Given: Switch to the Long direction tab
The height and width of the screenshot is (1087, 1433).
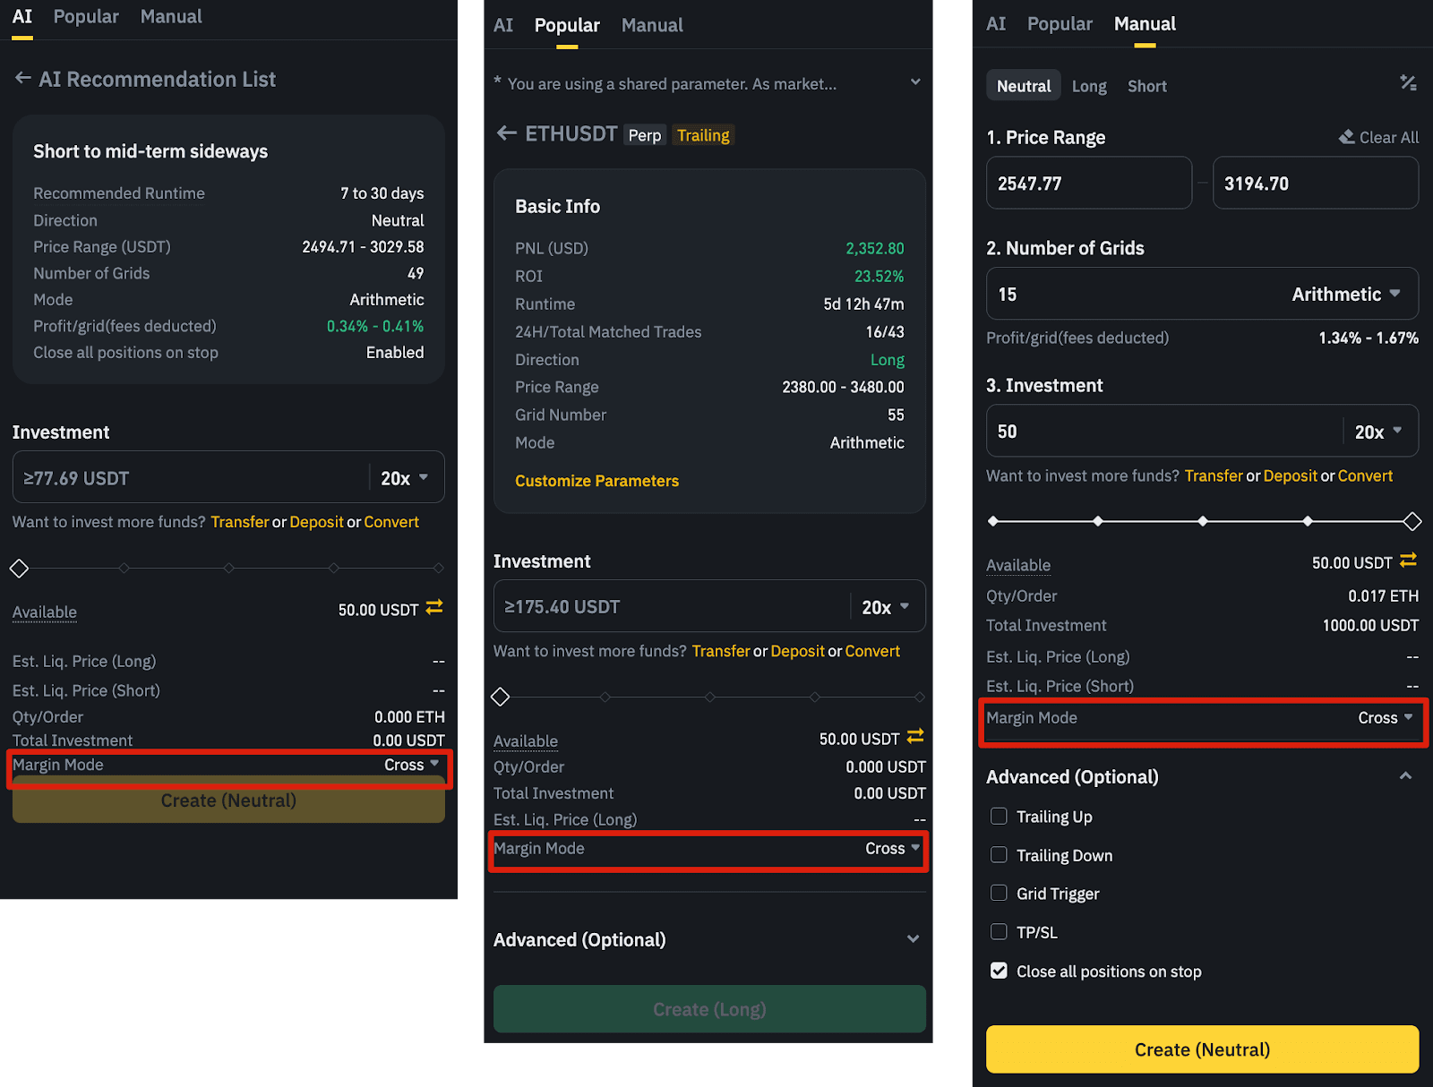Looking at the screenshot, I should [x=1089, y=86].
